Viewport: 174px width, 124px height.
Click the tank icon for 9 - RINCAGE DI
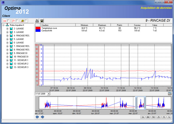(11, 53)
